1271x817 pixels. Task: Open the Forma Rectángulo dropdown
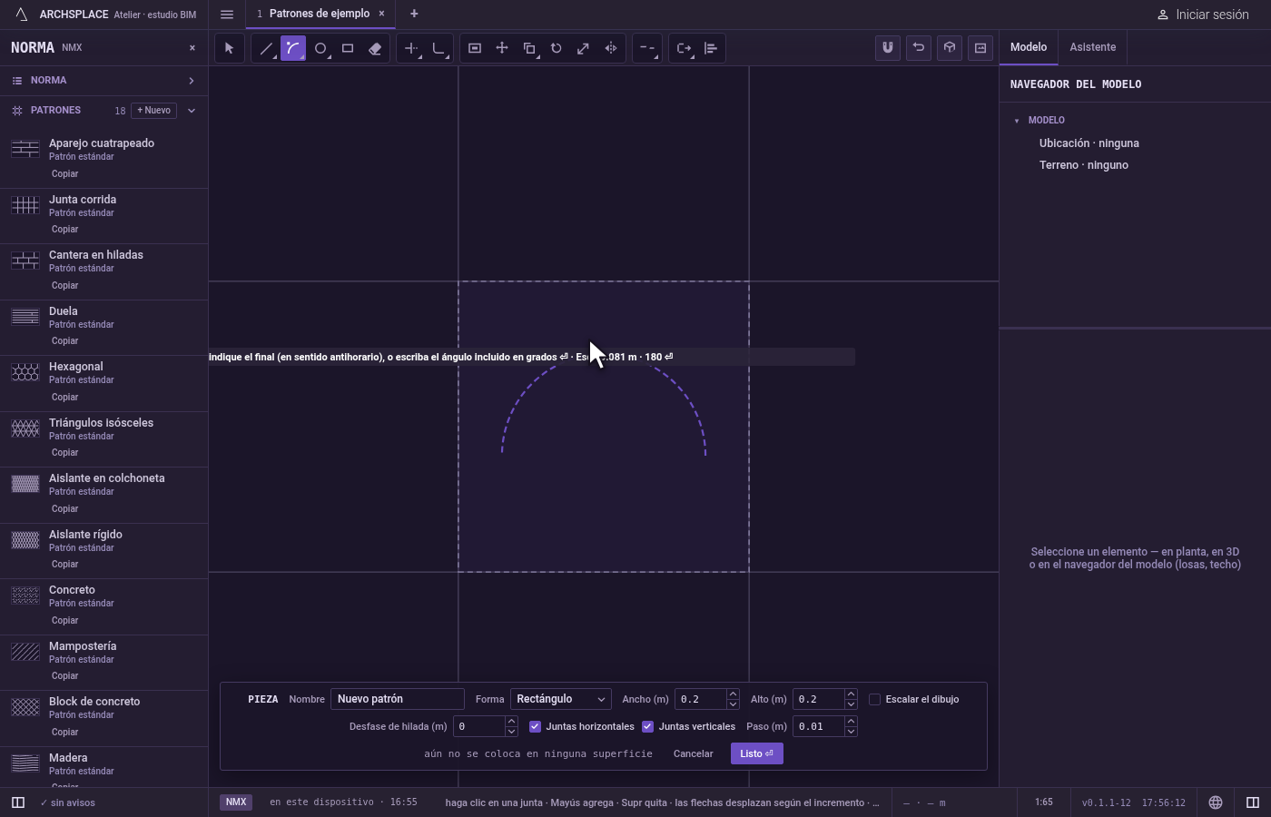[560, 699]
